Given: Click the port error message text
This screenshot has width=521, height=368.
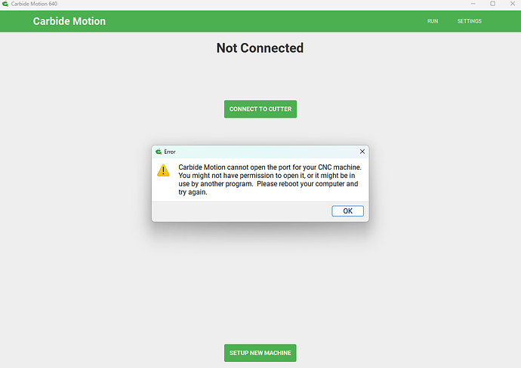Looking at the screenshot, I should [x=268, y=179].
